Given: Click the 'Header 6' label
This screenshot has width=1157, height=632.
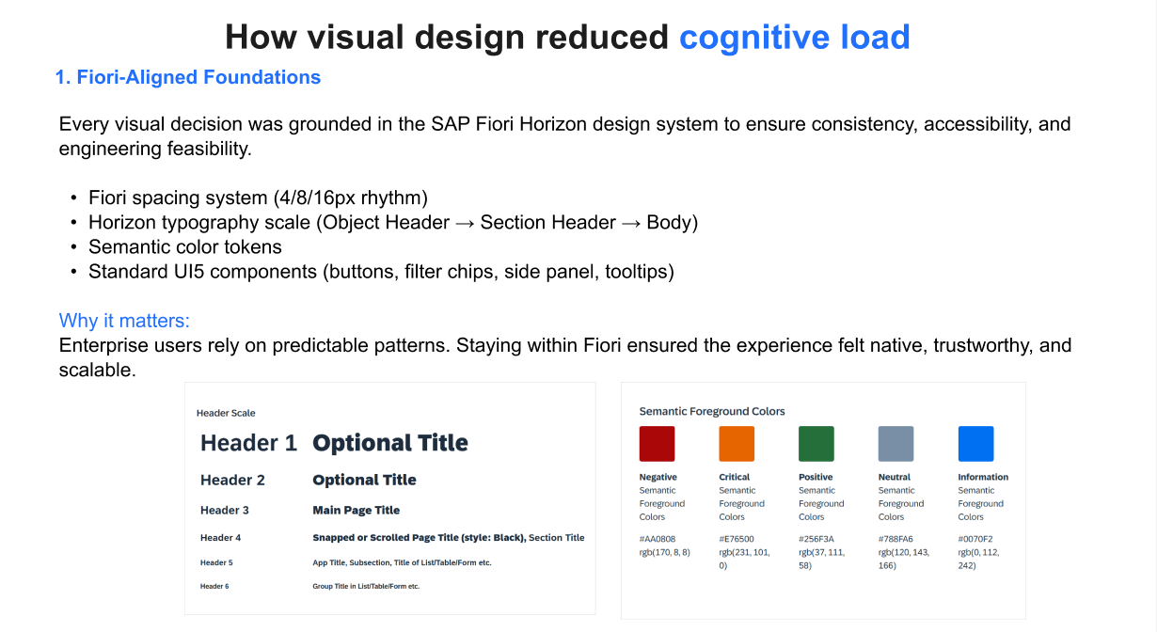Looking at the screenshot, I should (x=214, y=586).
